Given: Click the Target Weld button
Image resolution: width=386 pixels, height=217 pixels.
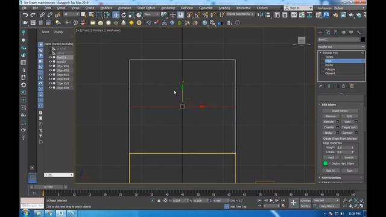Looking at the screenshot, I should tap(349, 127).
